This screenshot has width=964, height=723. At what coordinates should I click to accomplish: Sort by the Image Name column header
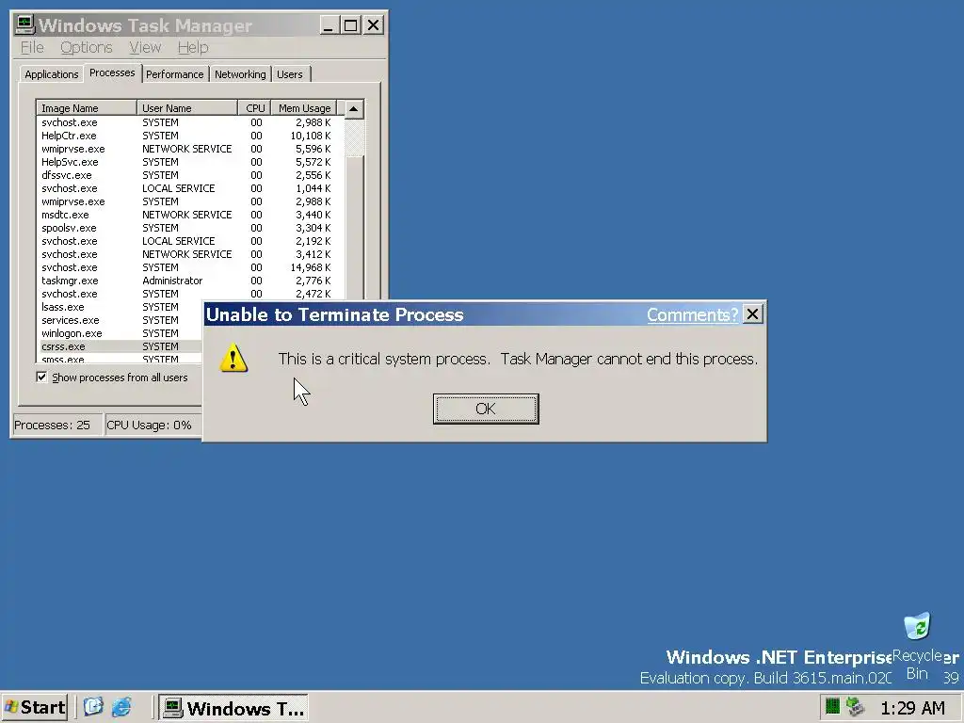click(87, 108)
